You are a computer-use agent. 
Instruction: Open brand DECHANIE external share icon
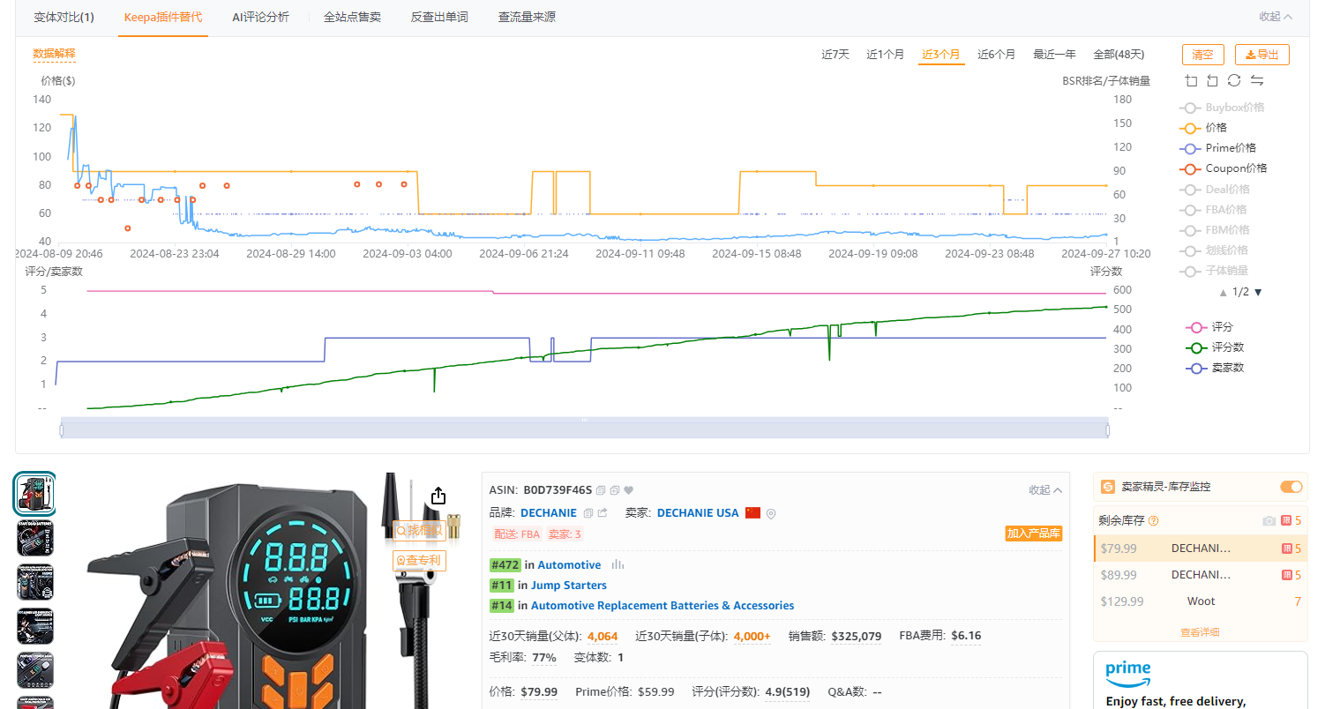603,513
